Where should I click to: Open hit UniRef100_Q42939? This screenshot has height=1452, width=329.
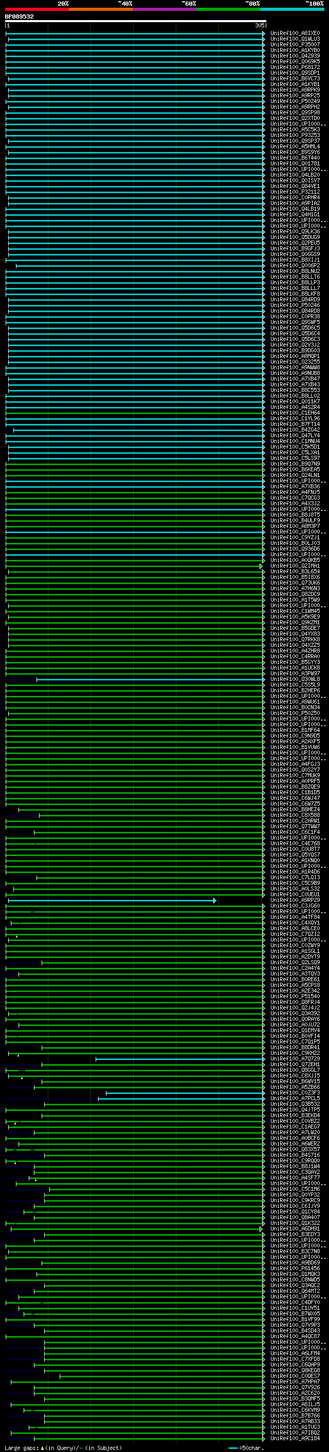[x=295, y=56]
